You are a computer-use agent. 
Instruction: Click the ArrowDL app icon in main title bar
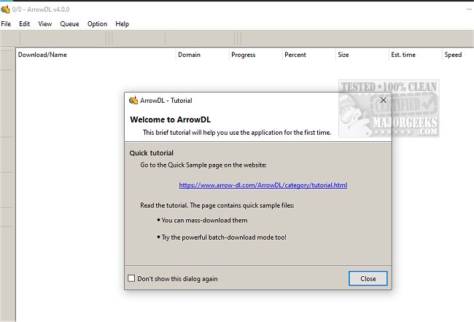click(x=5, y=9)
